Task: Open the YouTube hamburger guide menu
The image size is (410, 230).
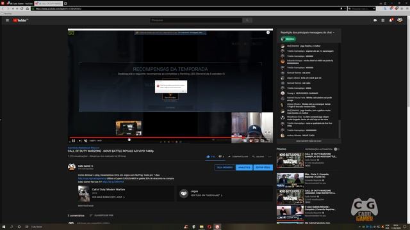Action: pyautogui.click(x=7, y=20)
